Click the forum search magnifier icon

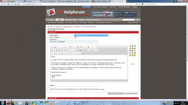click(138, 20)
